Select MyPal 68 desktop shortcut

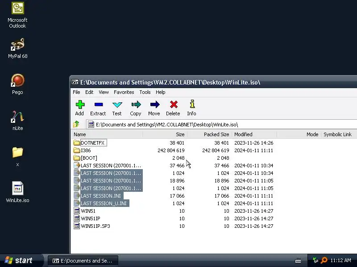(x=17, y=49)
